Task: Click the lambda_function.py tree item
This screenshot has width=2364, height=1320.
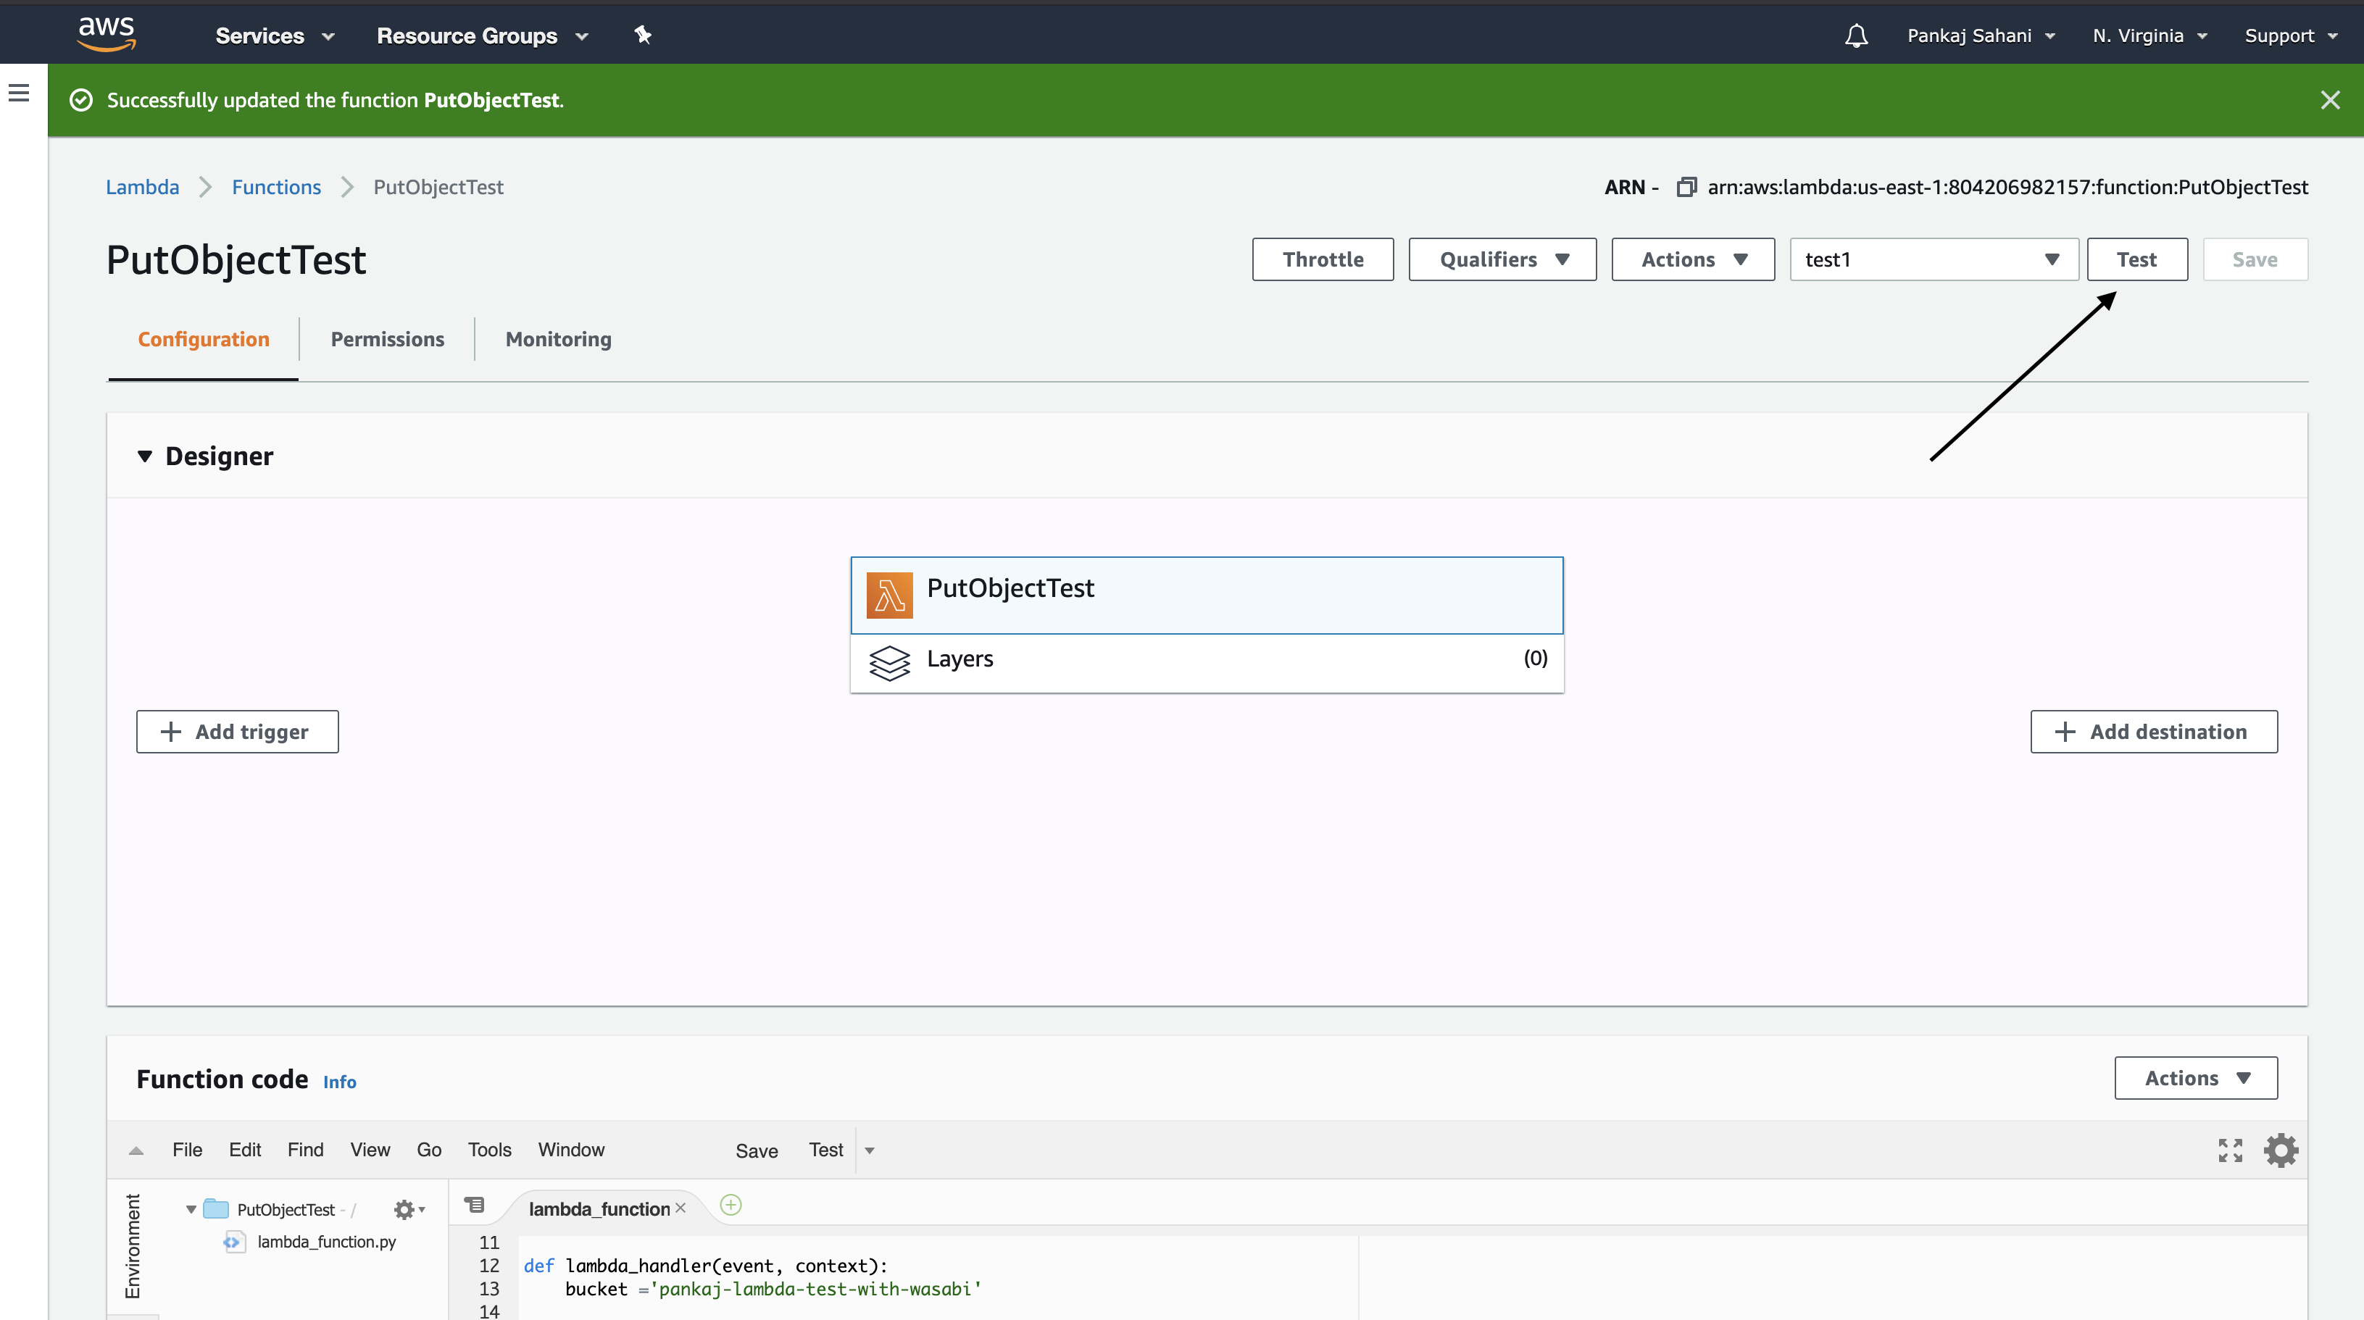Action: (323, 1242)
